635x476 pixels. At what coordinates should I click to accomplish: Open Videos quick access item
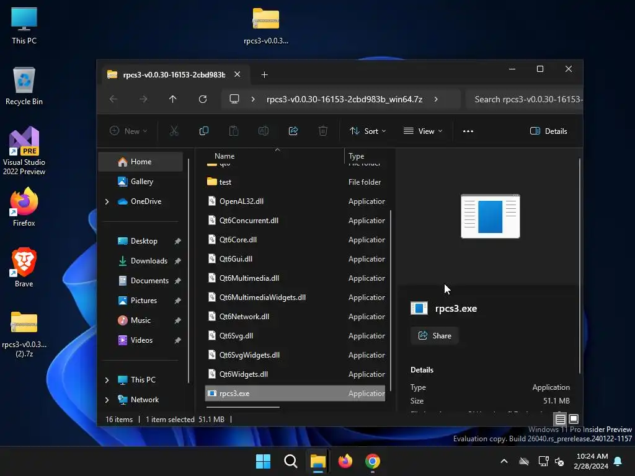tap(141, 340)
